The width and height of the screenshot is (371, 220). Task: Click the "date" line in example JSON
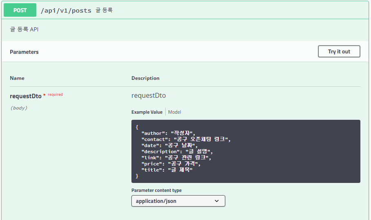tap(169, 145)
